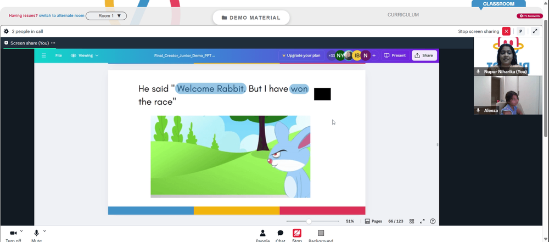Select the N collaborator avatar
The image size is (549, 242).
pos(366,55)
